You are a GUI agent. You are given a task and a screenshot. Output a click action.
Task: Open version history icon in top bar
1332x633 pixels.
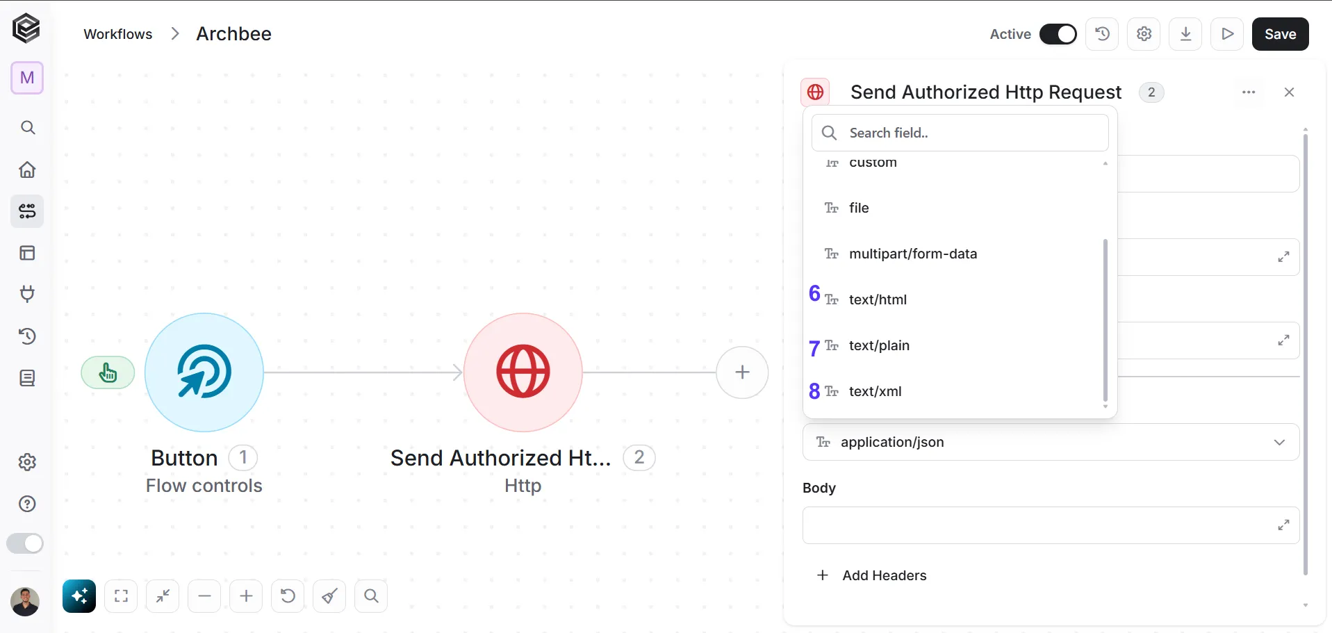[x=1102, y=34]
